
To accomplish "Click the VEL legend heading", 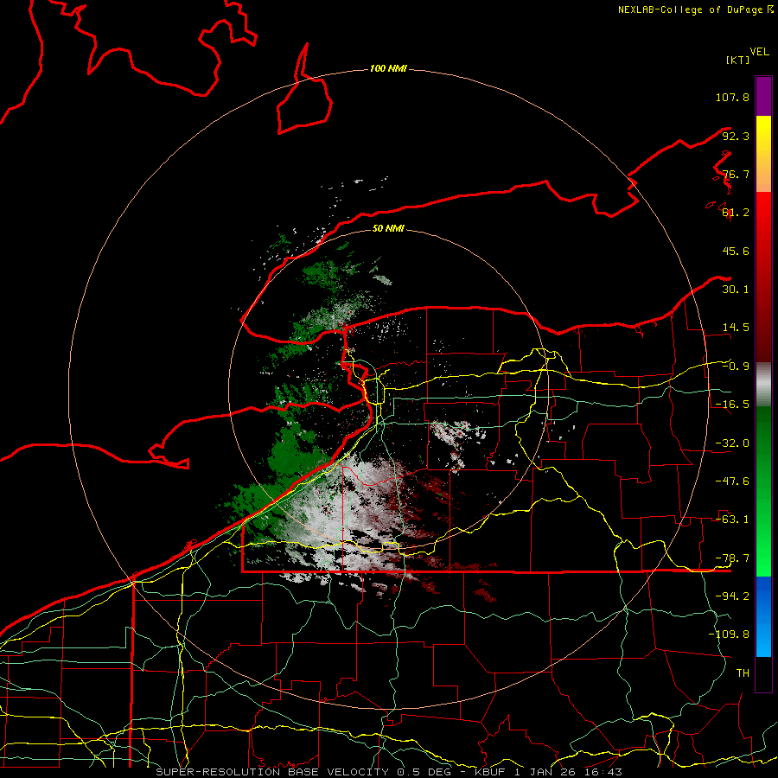I will [x=759, y=51].
